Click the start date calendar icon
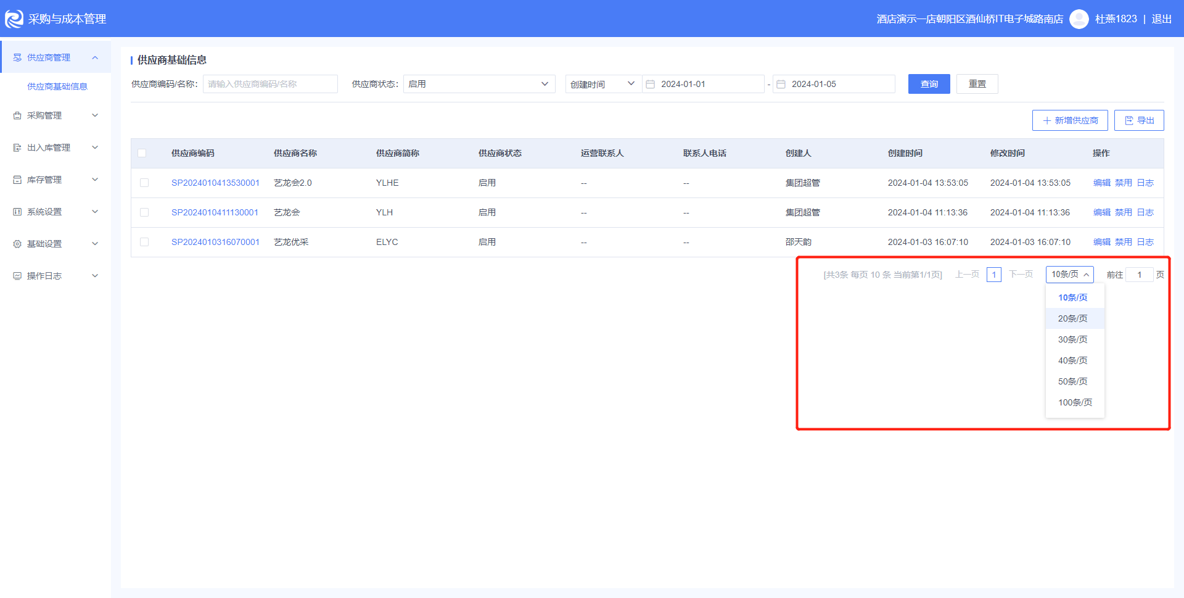The image size is (1184, 598). (650, 84)
